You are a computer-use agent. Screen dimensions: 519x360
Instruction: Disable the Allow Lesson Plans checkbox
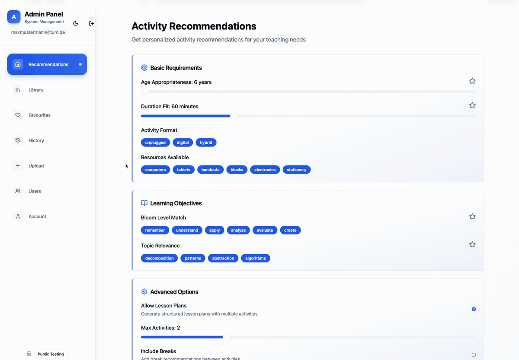click(x=474, y=309)
